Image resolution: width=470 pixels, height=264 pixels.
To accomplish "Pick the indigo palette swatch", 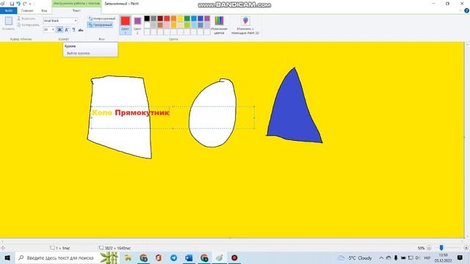I will coord(200,18).
